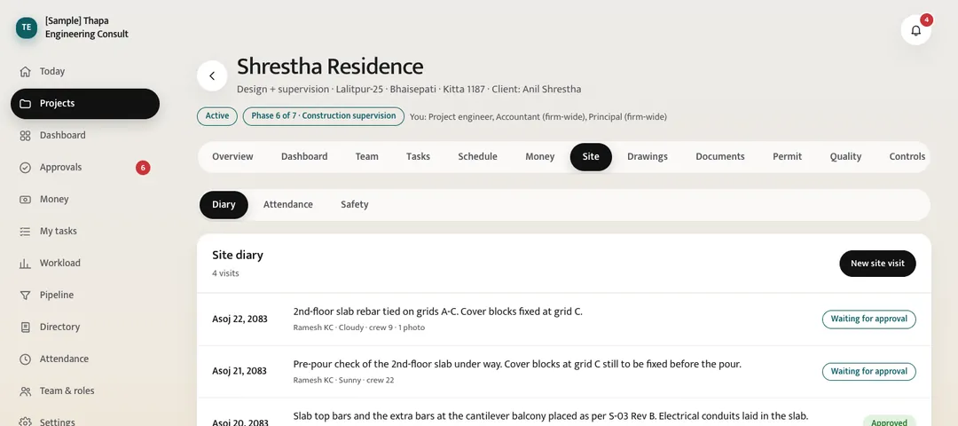Click Ramesh KC · Cloudy · crew 9 details
This screenshot has height=426, width=958.
coord(358,327)
